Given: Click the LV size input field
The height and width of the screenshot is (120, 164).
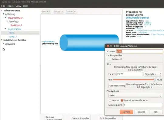Looking at the screenshot, I should click(x=130, y=74).
